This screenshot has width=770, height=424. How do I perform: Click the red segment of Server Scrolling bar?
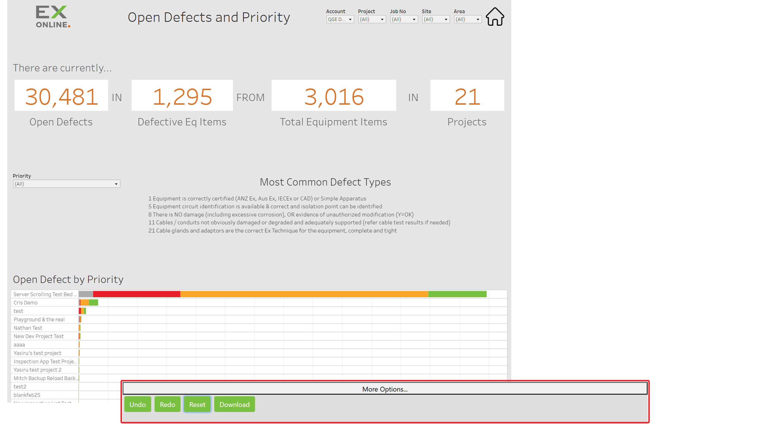click(x=137, y=294)
